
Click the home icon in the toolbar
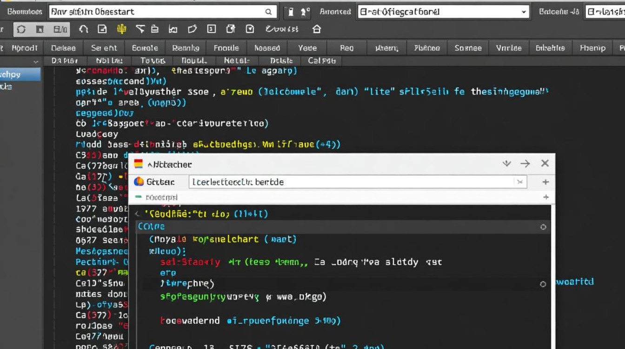pyautogui.click(x=317, y=29)
